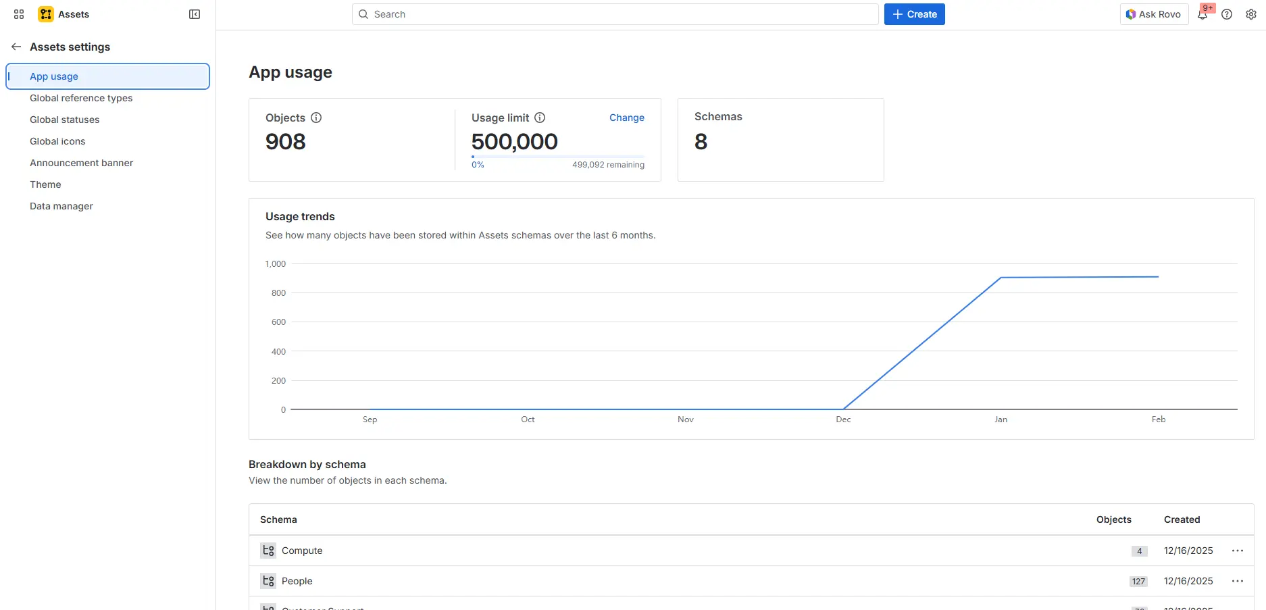Click the Objects column header
The height and width of the screenshot is (610, 1266).
coord(1113,519)
